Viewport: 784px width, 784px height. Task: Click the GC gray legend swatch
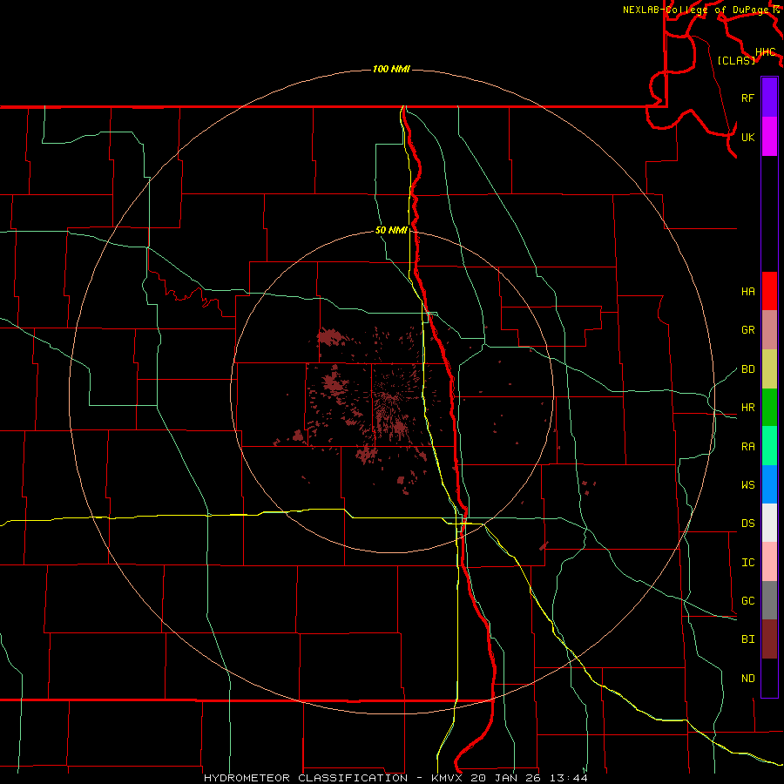point(769,600)
